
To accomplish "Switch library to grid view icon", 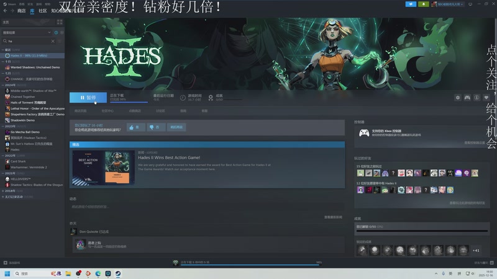I will [x=60, y=22].
